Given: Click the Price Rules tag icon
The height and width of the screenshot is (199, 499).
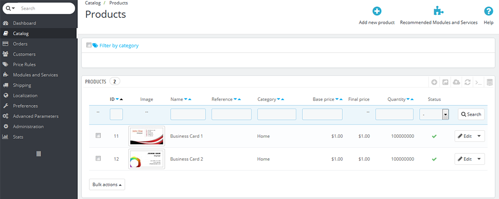Looking at the screenshot, I should pyautogui.click(x=5, y=65).
